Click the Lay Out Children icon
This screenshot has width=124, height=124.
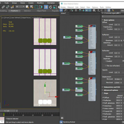tap(101, 10)
